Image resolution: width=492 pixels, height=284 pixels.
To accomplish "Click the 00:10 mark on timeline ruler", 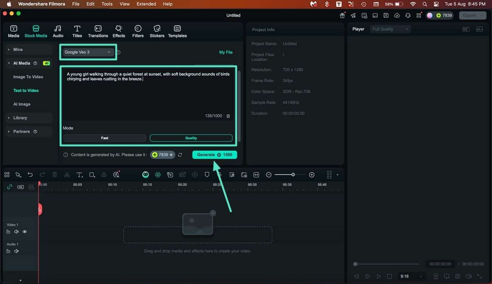I will 112,185.
